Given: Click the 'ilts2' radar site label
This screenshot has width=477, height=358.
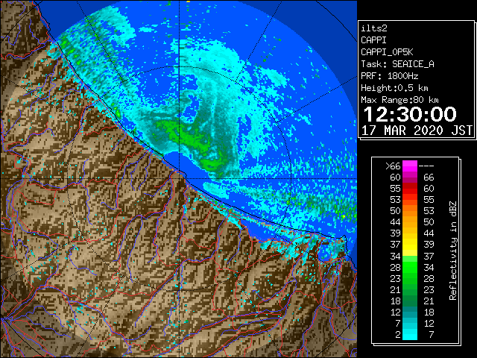Looking at the screenshot, I should click(x=374, y=28).
